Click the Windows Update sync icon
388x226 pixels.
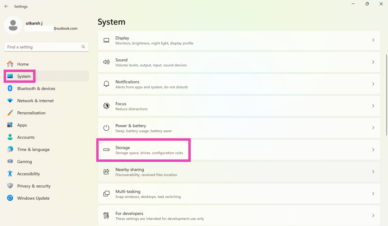pos(10,198)
